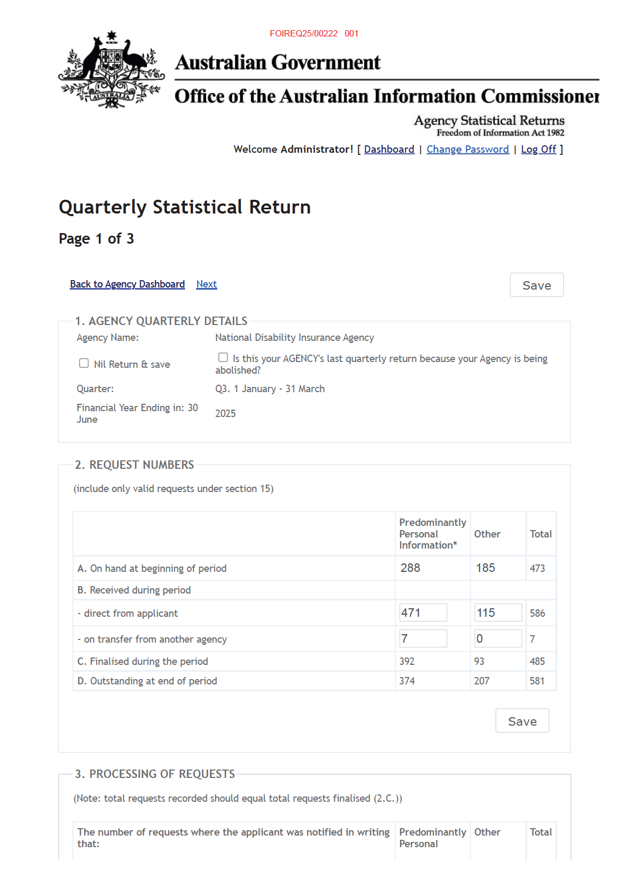Select finalised personal value 392
Viewport: 629px width, 890px height.
pyautogui.click(x=407, y=661)
